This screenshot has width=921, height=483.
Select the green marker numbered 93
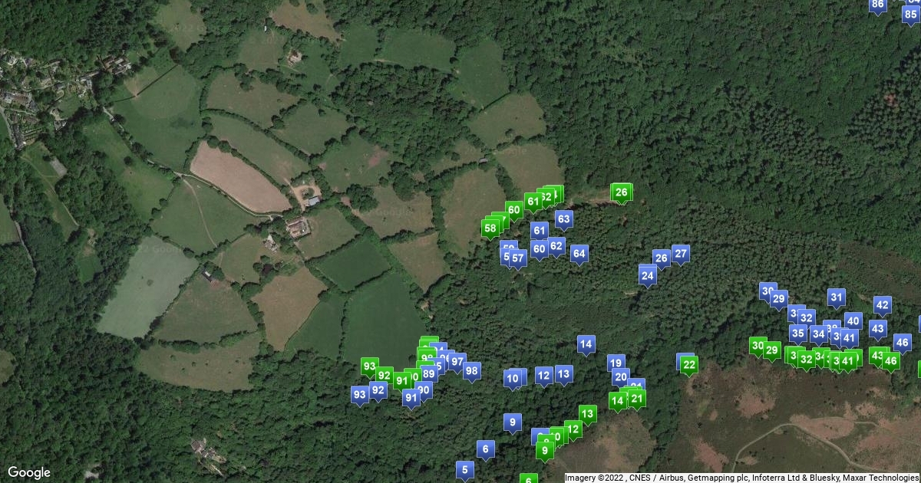369,367
